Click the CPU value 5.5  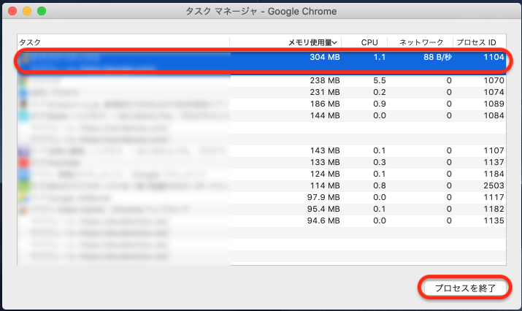[x=380, y=80]
